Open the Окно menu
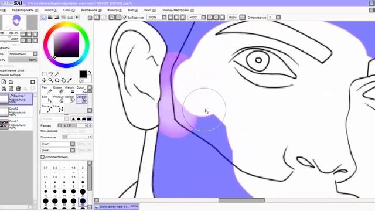375x211 pixels. [150, 10]
